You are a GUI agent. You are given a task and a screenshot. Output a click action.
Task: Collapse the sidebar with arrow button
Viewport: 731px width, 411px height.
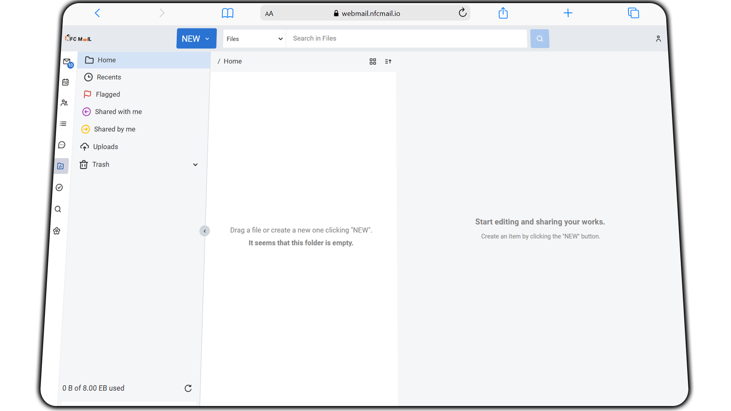click(x=204, y=231)
